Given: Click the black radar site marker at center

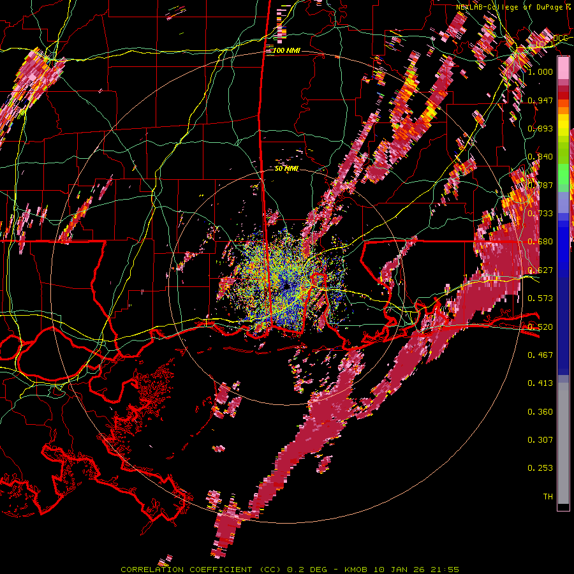Looking at the screenshot, I should (288, 286).
